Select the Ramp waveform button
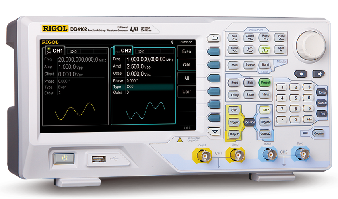338x199 pixels. click(x=265, y=37)
